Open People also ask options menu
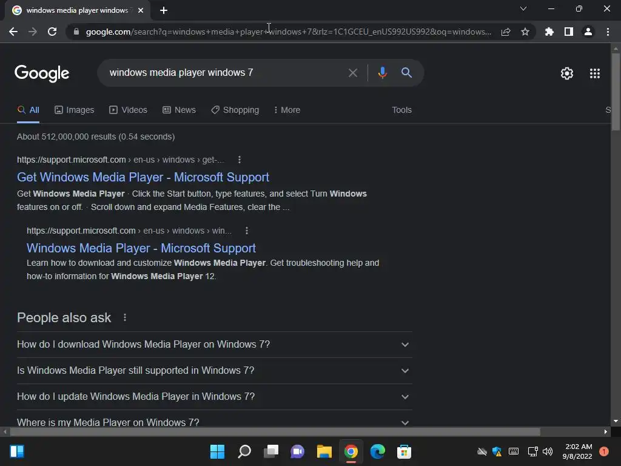This screenshot has height=466, width=621. pyautogui.click(x=125, y=317)
